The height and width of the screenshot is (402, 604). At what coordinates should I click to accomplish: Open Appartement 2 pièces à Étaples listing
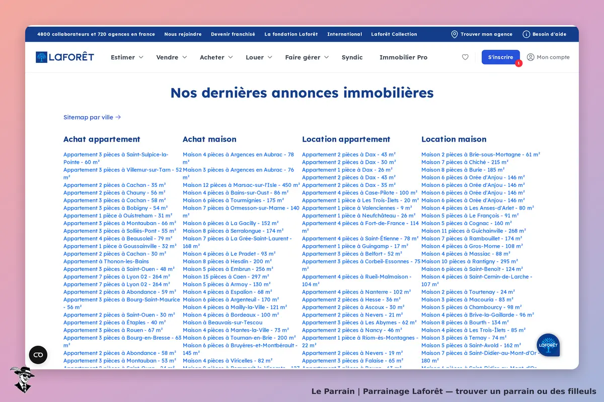pos(114,323)
